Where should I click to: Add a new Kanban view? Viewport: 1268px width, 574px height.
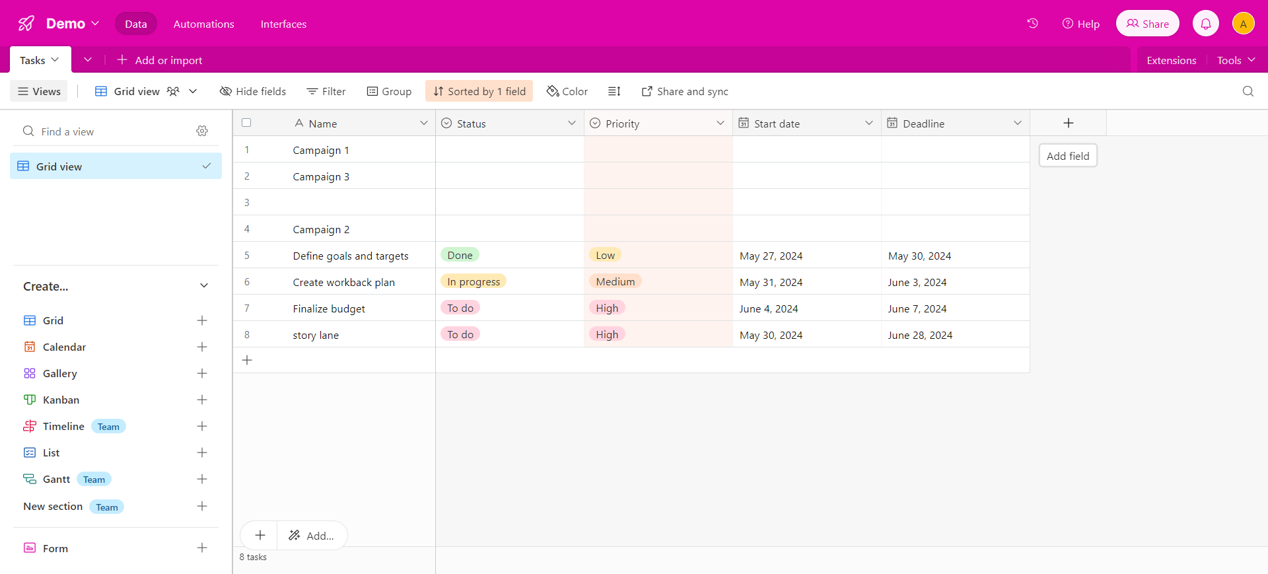coord(202,400)
